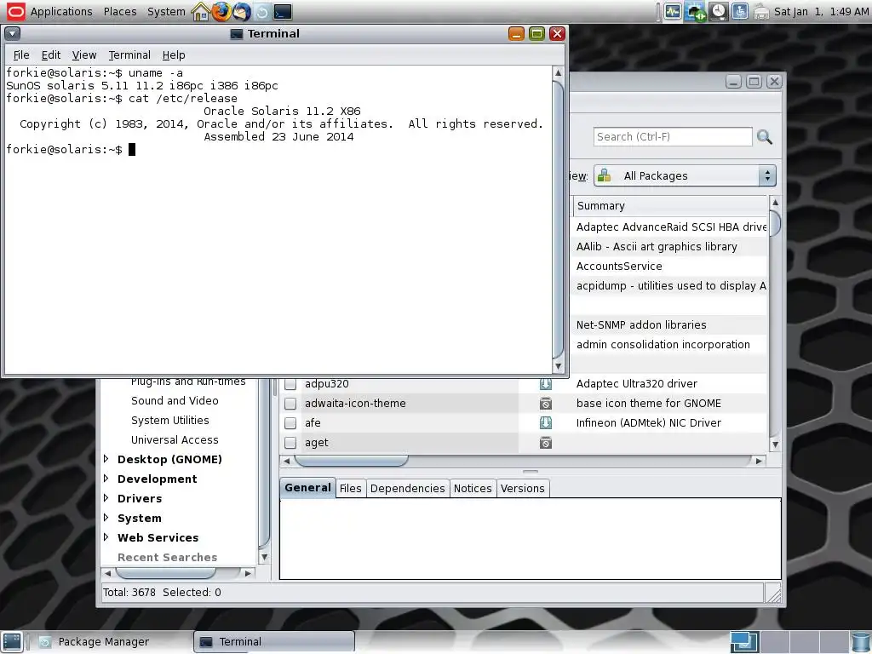Screen dimensions: 872x654
Task: Select Sound and Video category
Action: (175, 400)
